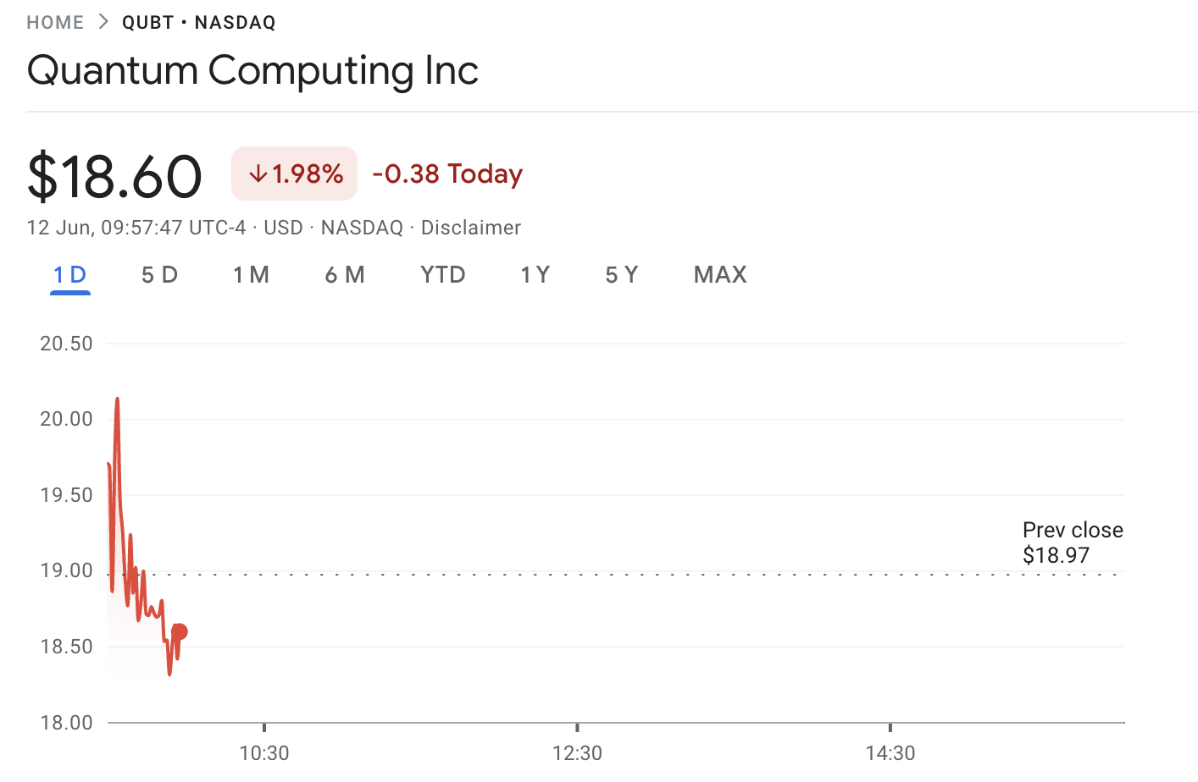The width and height of the screenshot is (1198, 782).
Task: Go to HOME breadcrumb link
Action: [x=55, y=23]
